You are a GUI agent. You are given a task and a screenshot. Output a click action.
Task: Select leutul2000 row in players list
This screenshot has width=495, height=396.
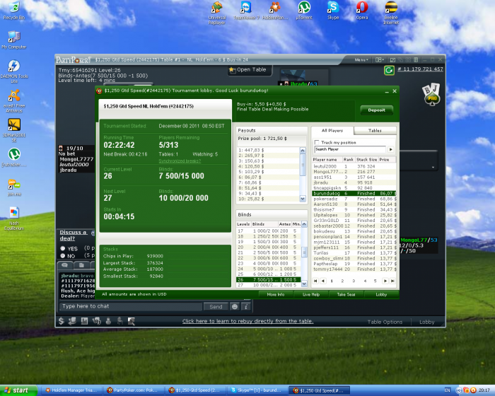tap(354, 166)
